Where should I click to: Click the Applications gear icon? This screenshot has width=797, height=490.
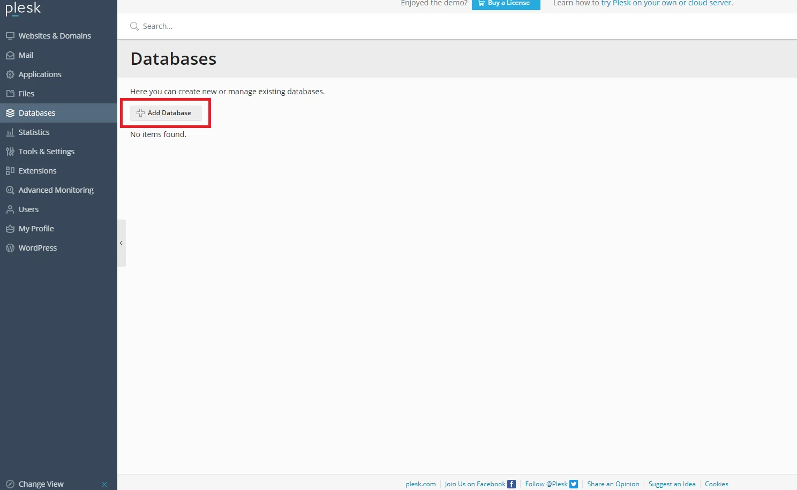click(x=10, y=74)
